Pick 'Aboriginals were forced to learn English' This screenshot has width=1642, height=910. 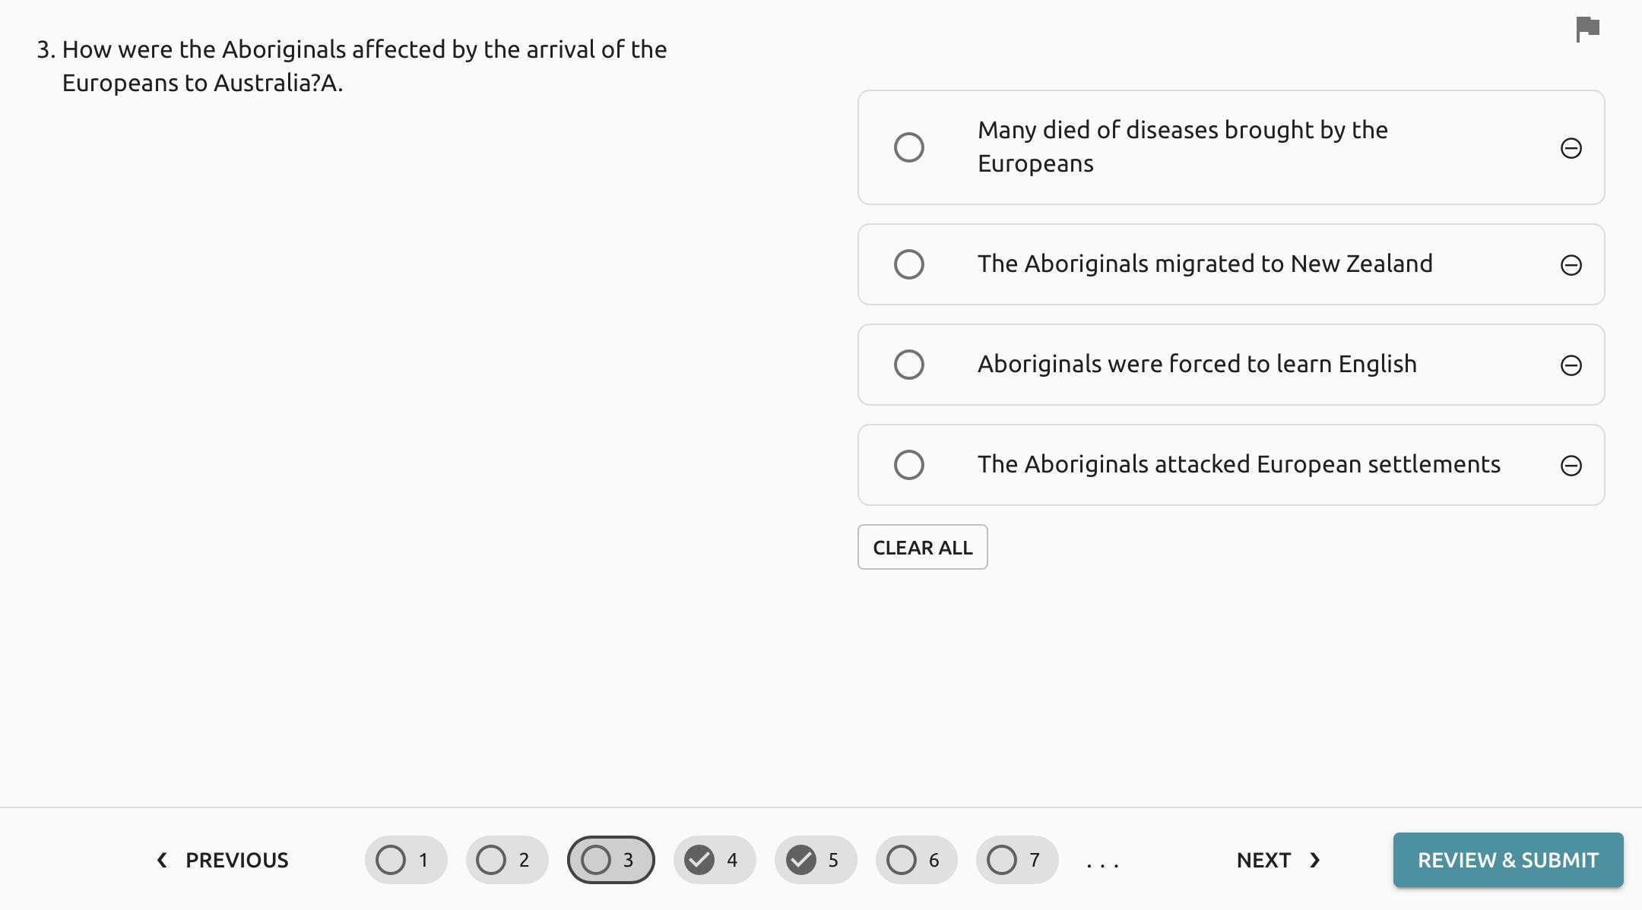click(x=909, y=365)
